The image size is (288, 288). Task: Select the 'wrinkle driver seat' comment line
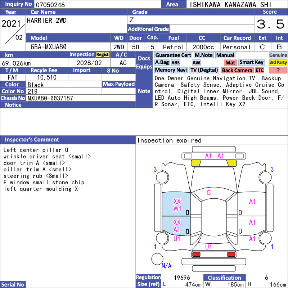pos(47,156)
